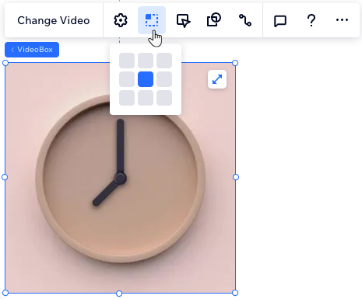Select bottom-left focal point cell
Screen dimensions: 362x299
click(127, 98)
